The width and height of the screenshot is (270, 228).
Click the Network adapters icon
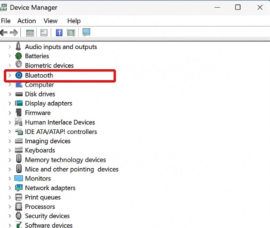pyautogui.click(x=19, y=188)
